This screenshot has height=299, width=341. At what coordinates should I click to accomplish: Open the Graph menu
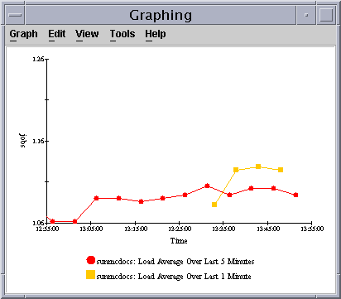point(23,34)
